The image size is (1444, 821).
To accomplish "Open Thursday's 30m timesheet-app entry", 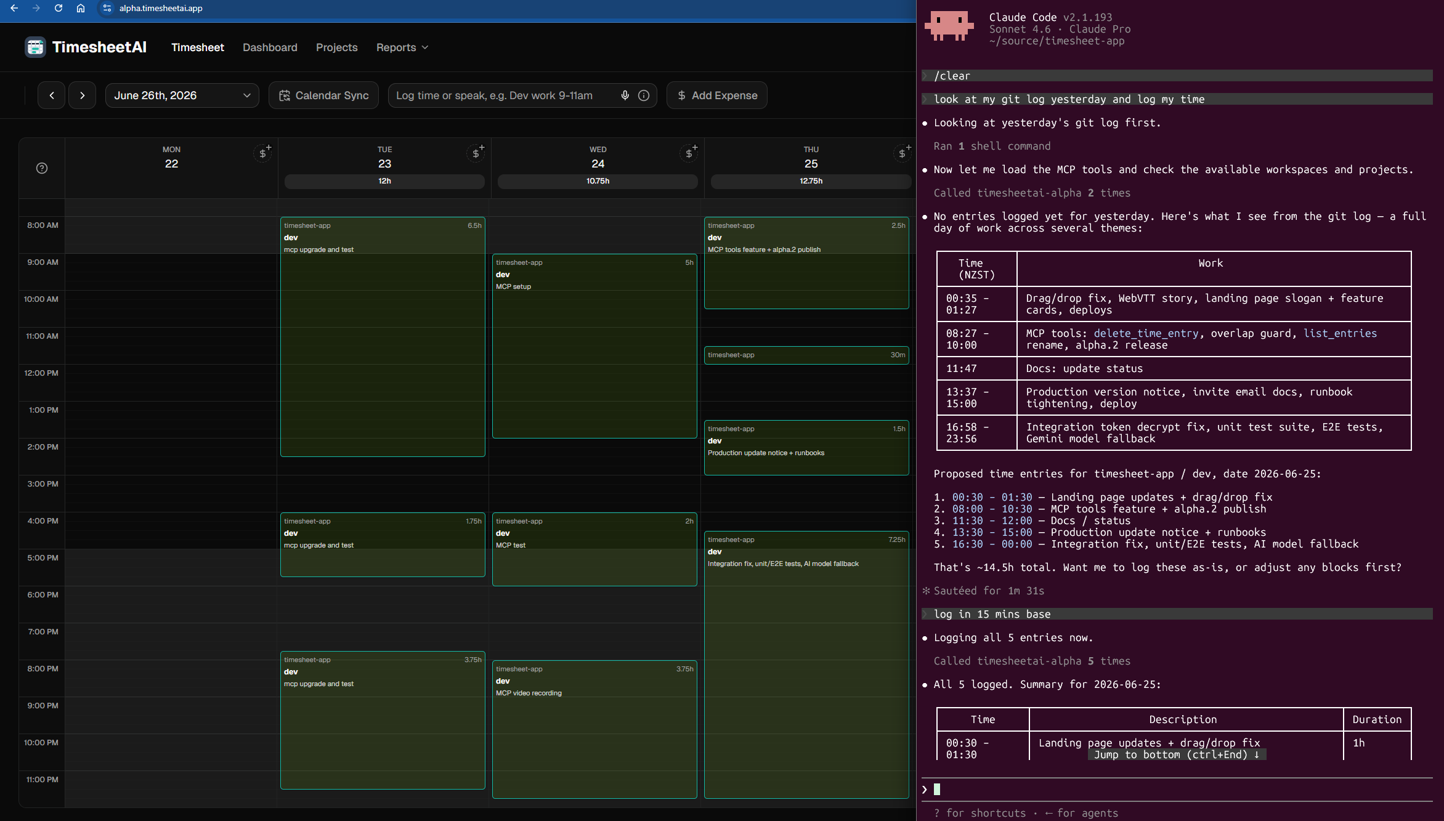I will click(x=806, y=355).
